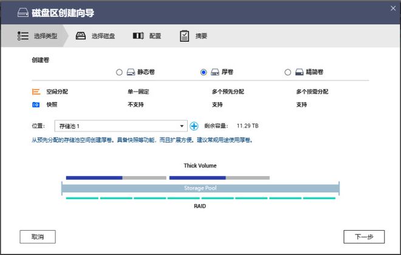Click the 不支持 snapshot text
This screenshot has width=401, height=255.
tap(135, 104)
